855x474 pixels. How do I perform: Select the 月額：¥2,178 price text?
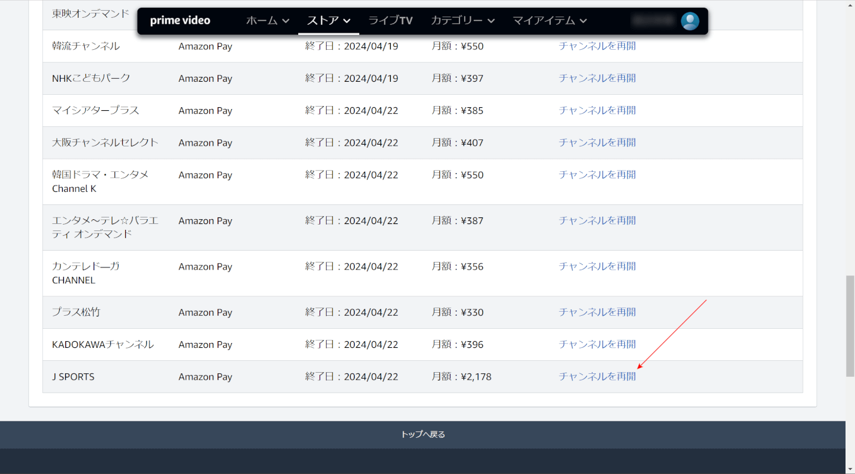pyautogui.click(x=461, y=377)
